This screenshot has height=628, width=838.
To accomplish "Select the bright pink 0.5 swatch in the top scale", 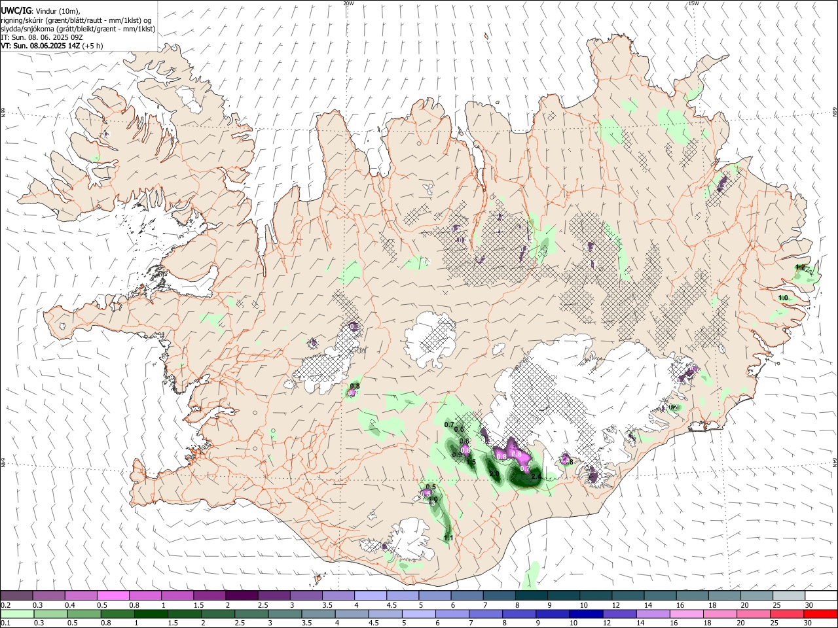I will pos(113,595).
